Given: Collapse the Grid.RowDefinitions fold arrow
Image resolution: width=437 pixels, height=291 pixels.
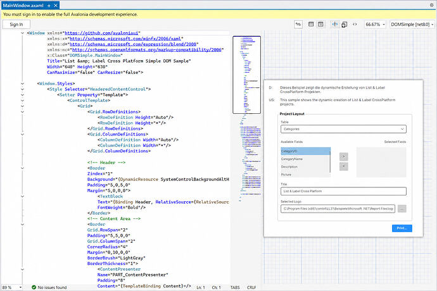Looking at the screenshot, I should click(x=22, y=112).
